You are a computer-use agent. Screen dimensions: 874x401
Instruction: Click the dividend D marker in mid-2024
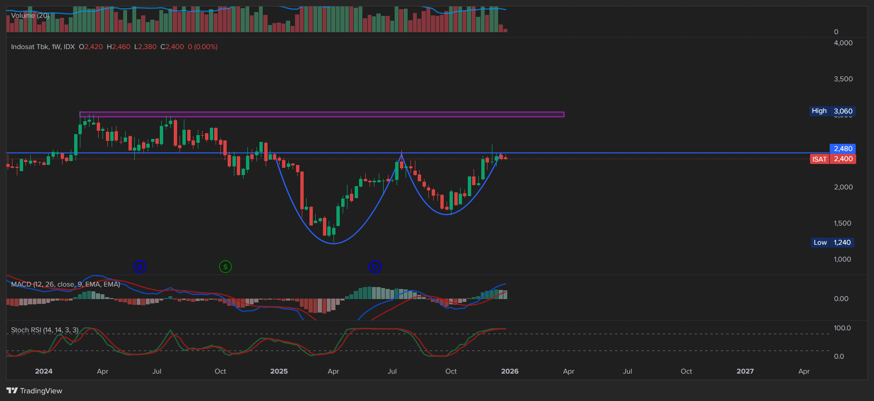pyautogui.click(x=140, y=266)
